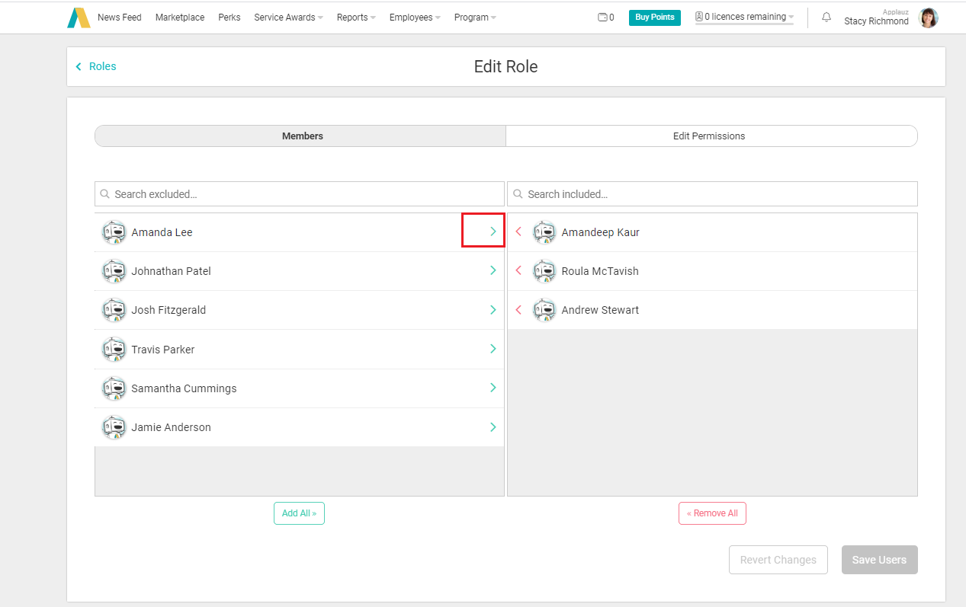Open the Employees dropdown menu
This screenshot has width=966, height=607.
pos(415,18)
